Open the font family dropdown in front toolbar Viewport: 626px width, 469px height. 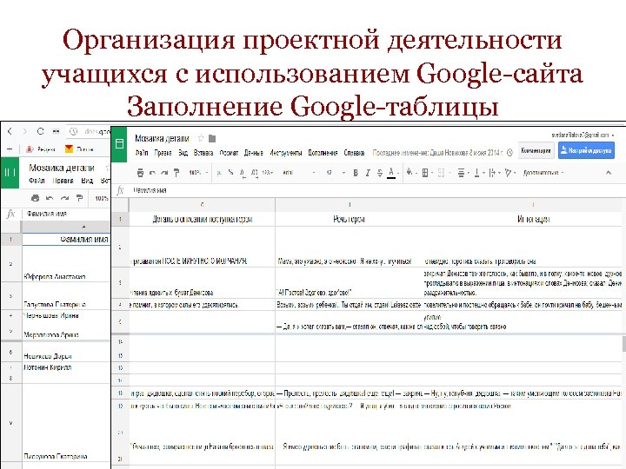[299, 173]
